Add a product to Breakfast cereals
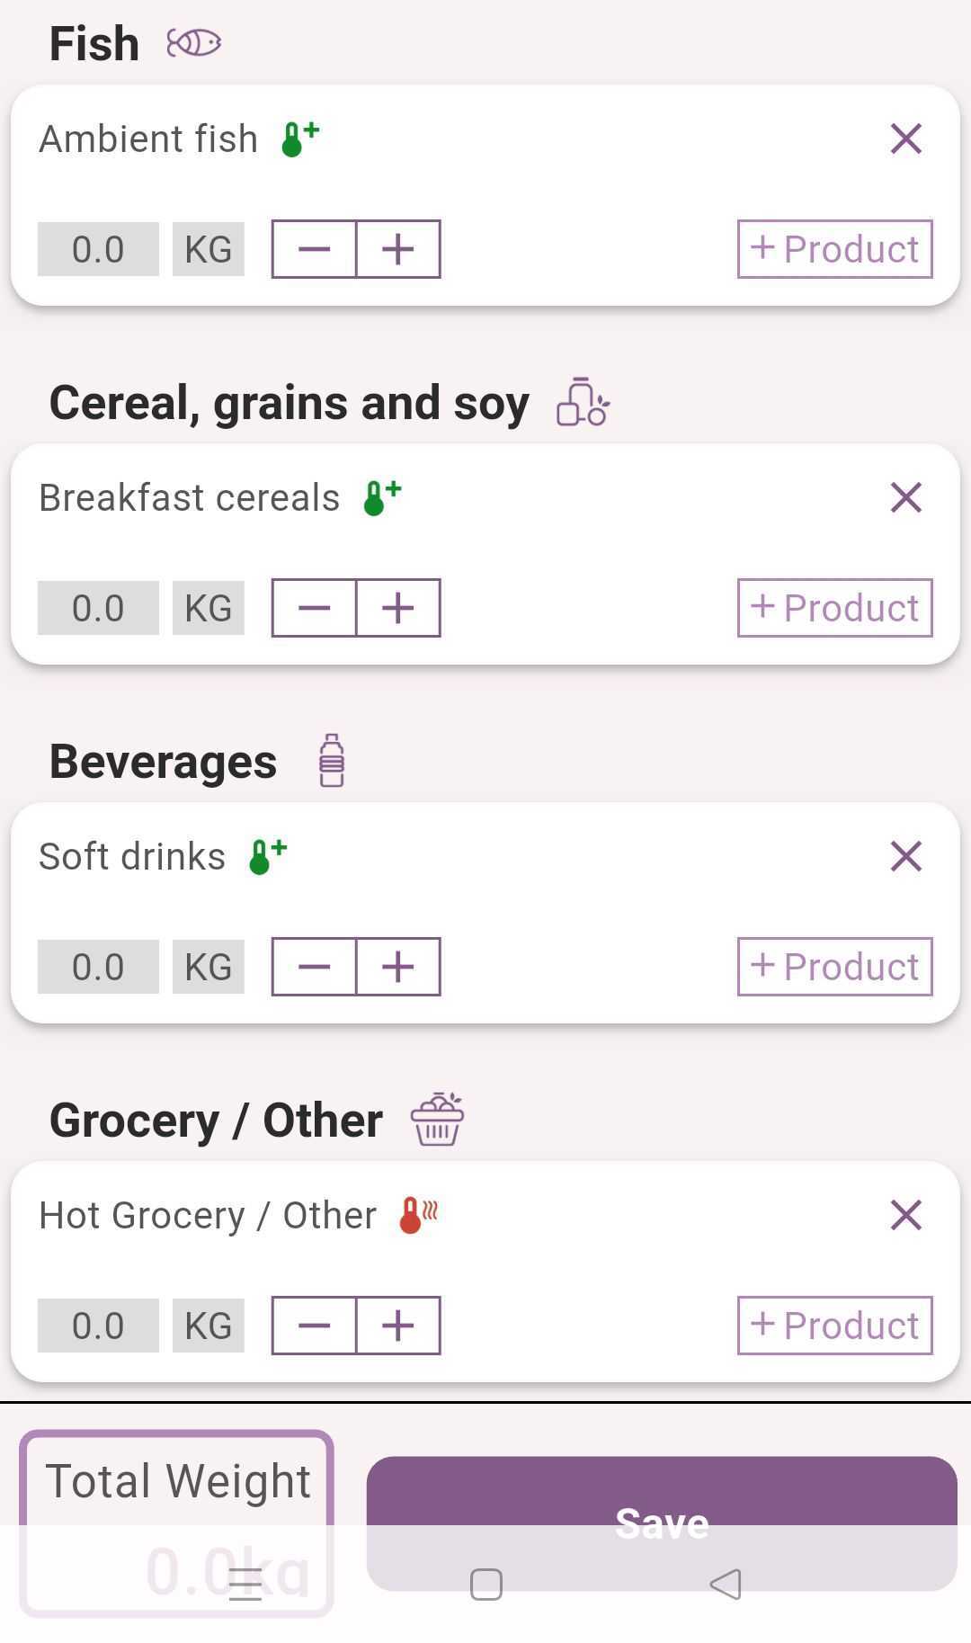 point(834,608)
